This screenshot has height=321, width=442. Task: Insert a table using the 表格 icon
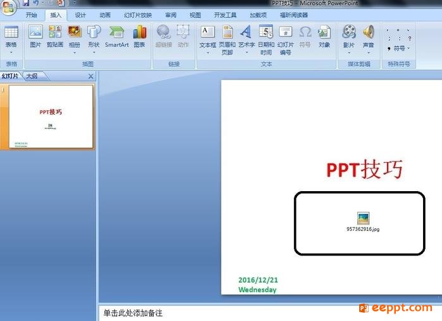(x=11, y=39)
